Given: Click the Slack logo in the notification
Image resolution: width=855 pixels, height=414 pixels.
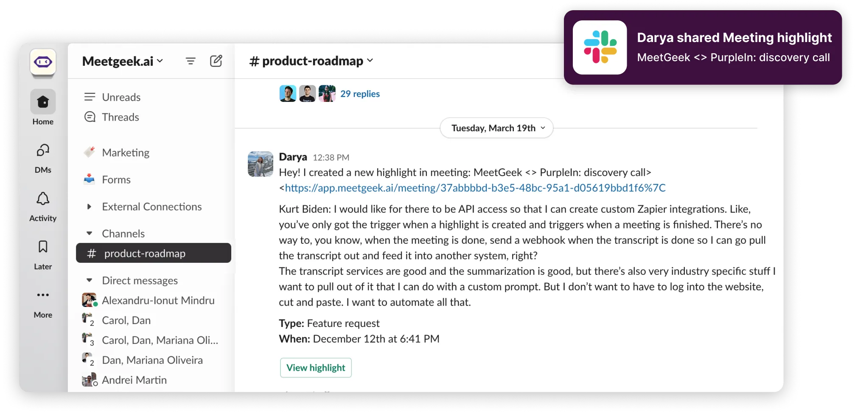Looking at the screenshot, I should click(600, 48).
